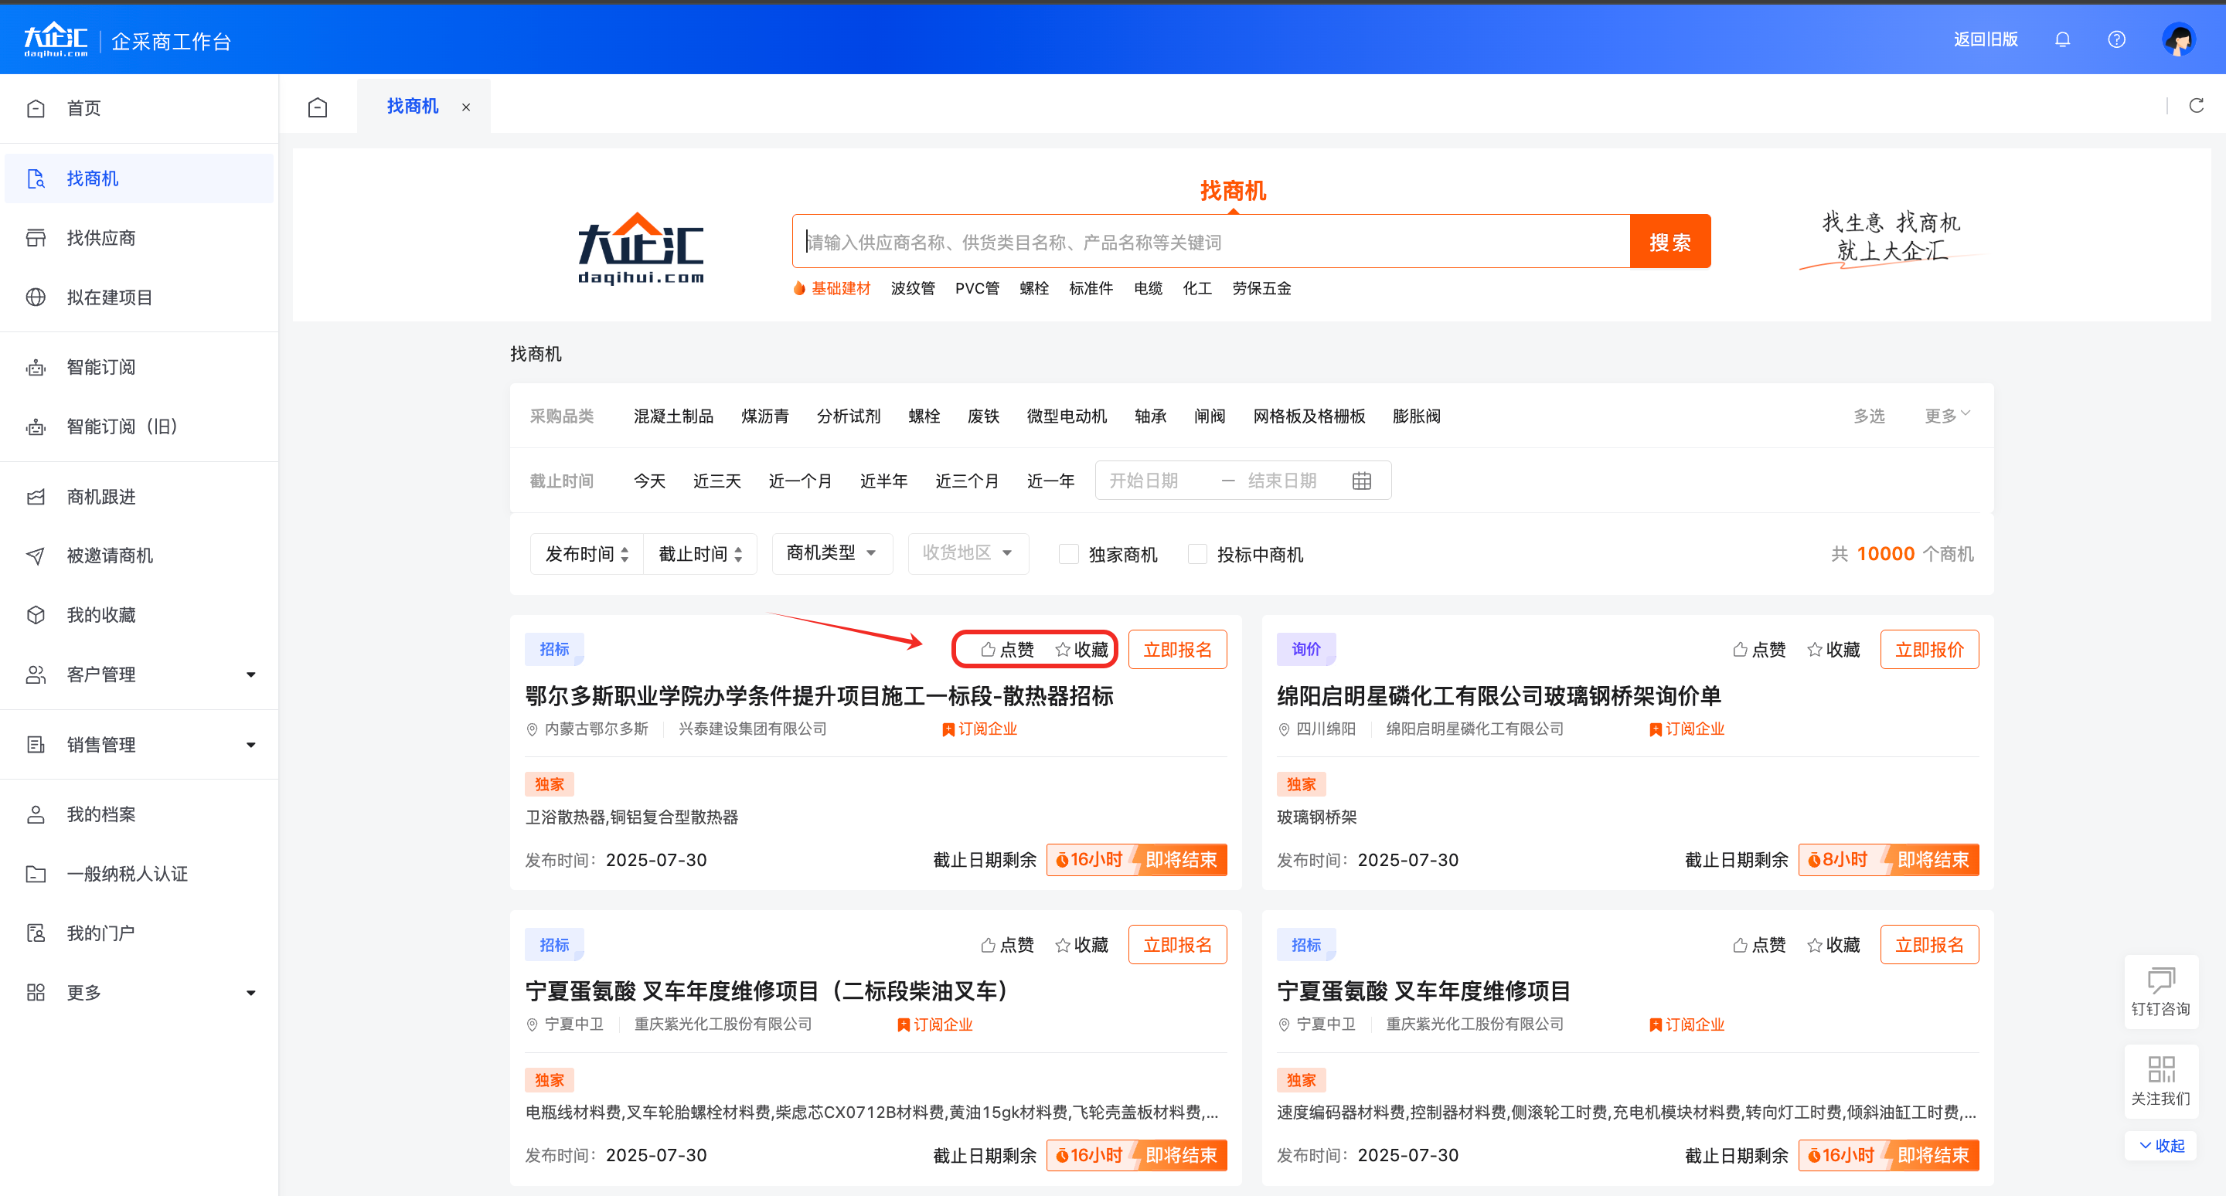Like the 绵阳启明星磷化工 inquiry
The height and width of the screenshot is (1196, 2226).
[x=1758, y=650]
